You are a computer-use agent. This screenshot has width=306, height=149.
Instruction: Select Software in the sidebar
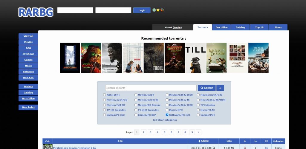[28, 72]
